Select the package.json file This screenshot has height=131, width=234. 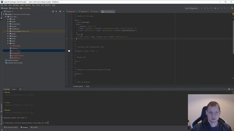(16, 53)
